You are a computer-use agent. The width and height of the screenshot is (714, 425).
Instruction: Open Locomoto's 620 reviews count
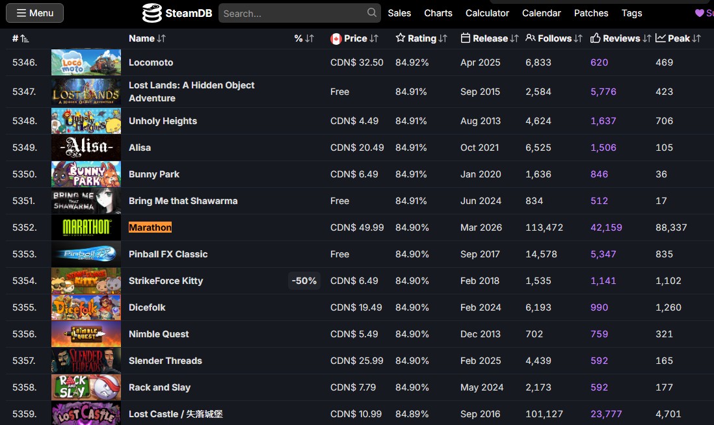[600, 62]
